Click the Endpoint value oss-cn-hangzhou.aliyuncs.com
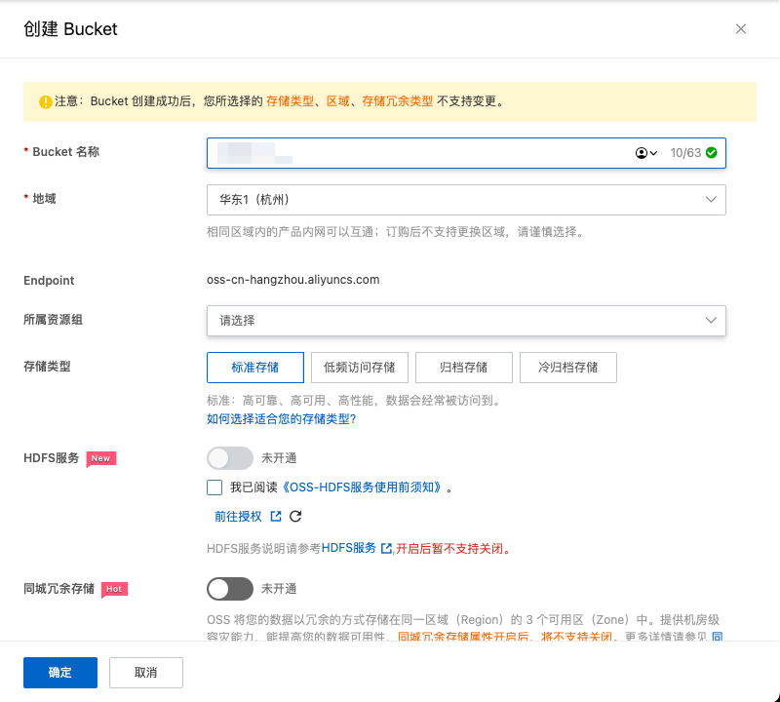780x702 pixels. point(293,280)
